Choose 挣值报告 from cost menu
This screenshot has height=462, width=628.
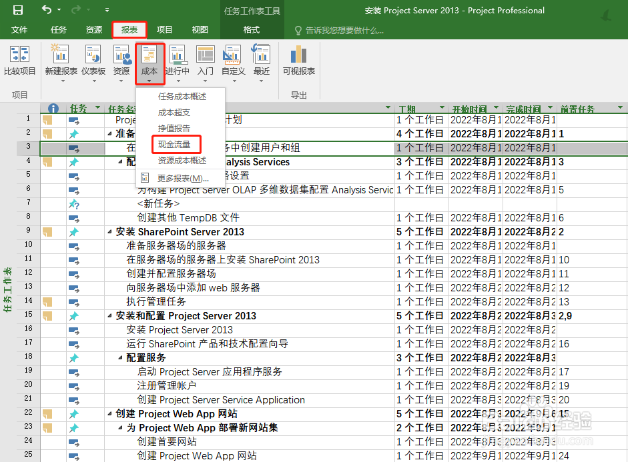(174, 129)
